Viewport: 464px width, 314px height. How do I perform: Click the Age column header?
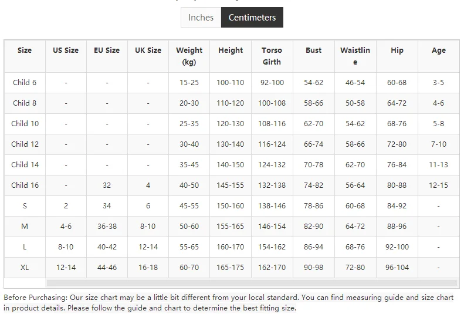pyautogui.click(x=439, y=50)
